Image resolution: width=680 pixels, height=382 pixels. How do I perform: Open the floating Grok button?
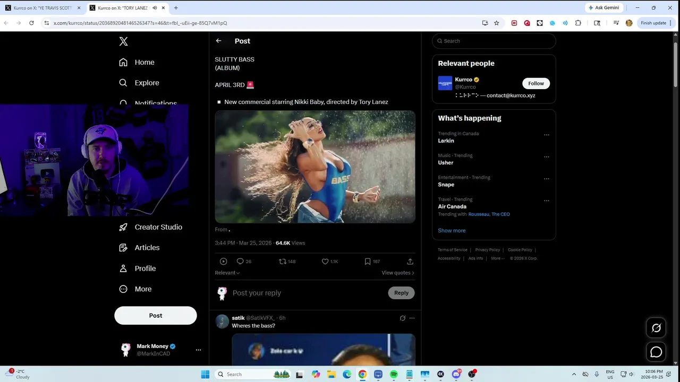pos(656,328)
